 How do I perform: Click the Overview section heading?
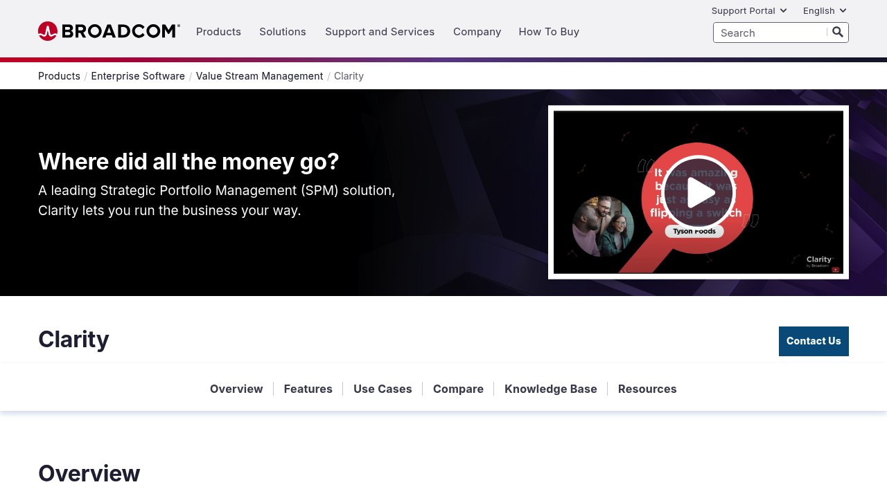(x=89, y=474)
